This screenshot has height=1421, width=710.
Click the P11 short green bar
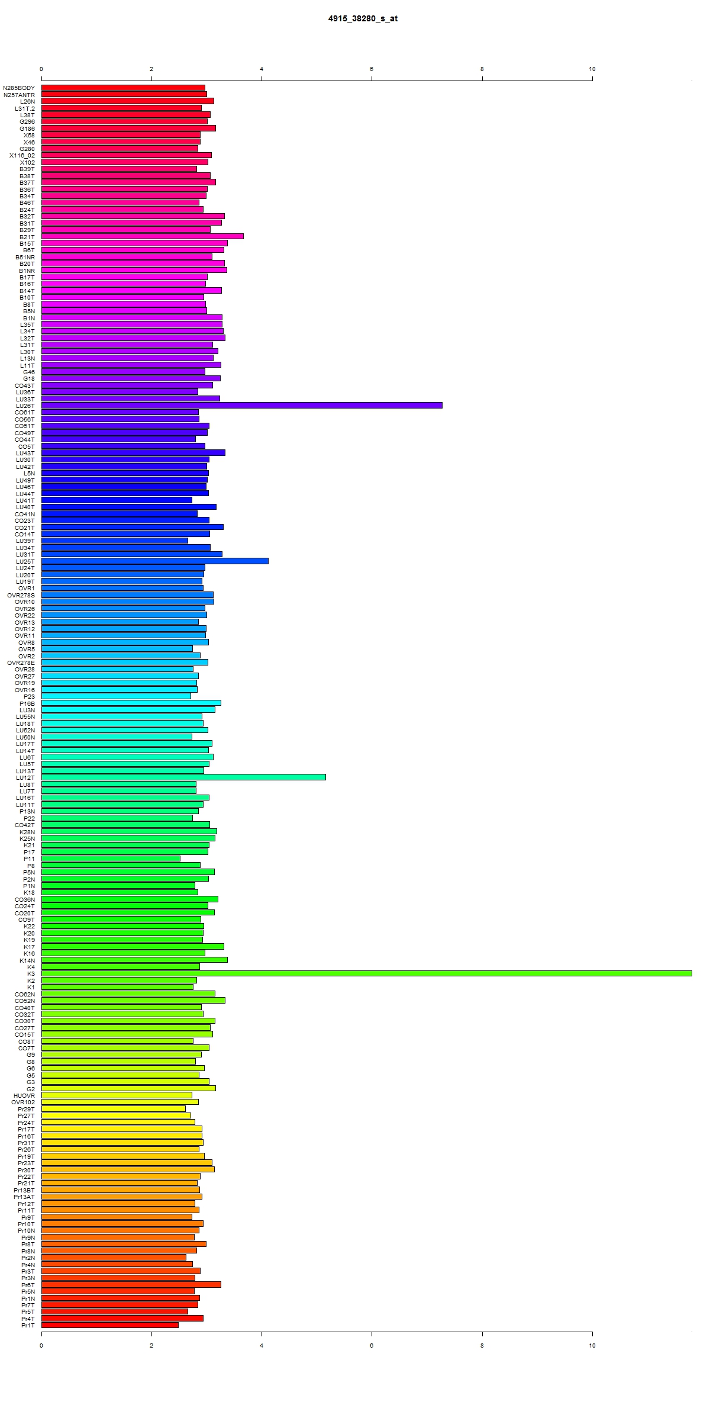coord(111,859)
